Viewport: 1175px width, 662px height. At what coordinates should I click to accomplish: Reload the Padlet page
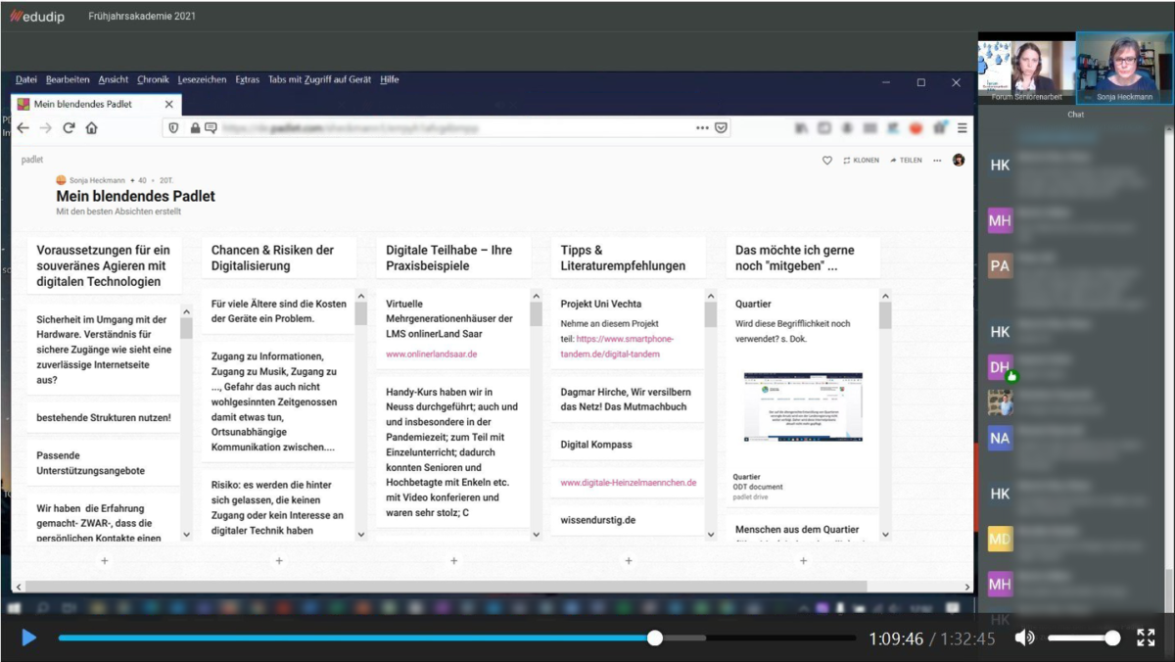tap(69, 128)
